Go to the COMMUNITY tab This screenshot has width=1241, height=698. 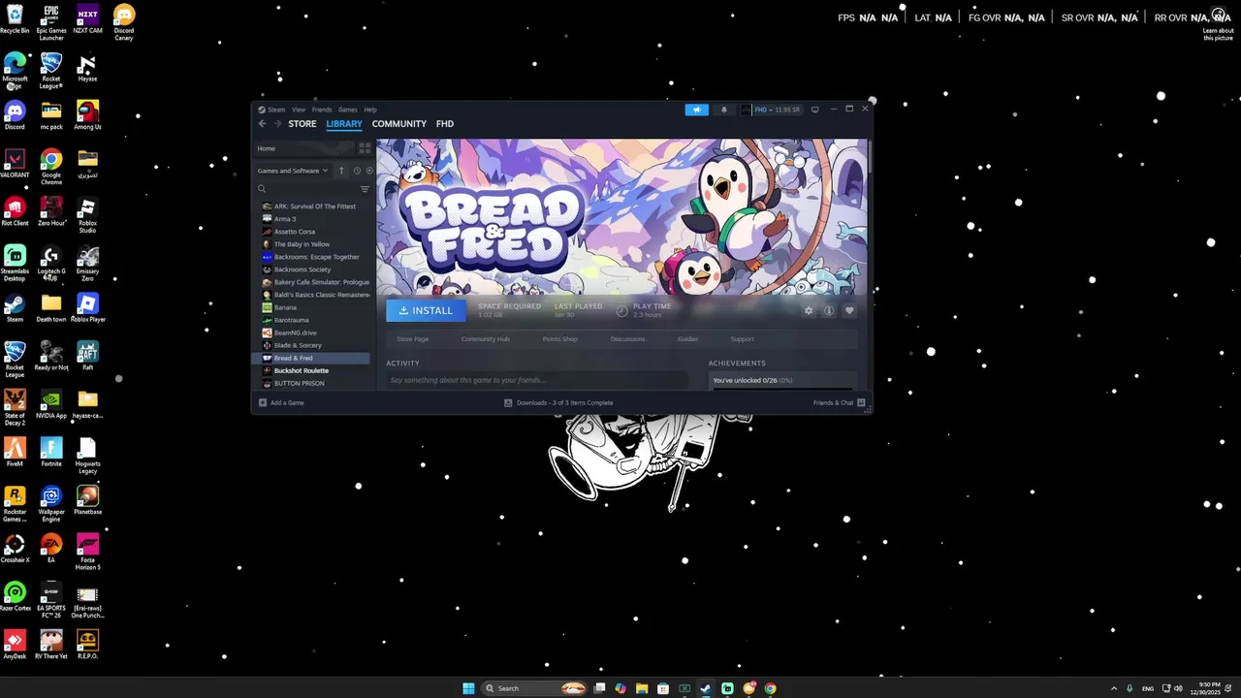(399, 124)
